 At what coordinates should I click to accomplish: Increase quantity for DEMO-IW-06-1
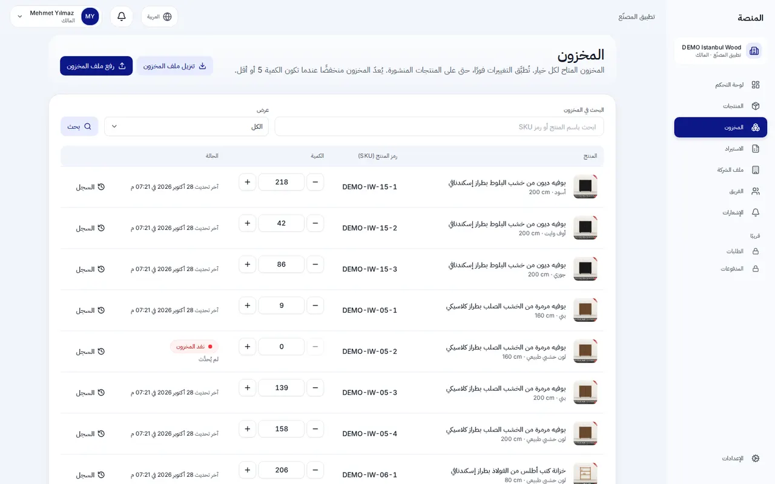tap(247, 470)
